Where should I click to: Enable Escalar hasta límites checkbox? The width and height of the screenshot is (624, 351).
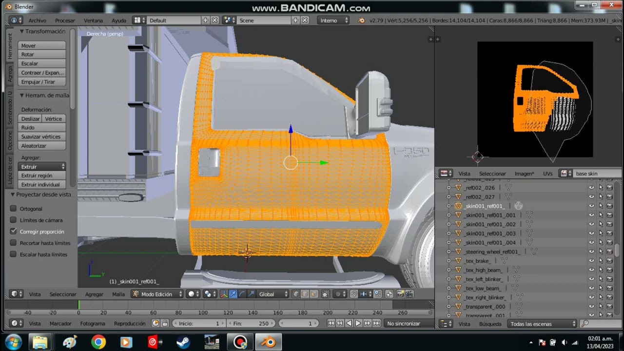13,254
